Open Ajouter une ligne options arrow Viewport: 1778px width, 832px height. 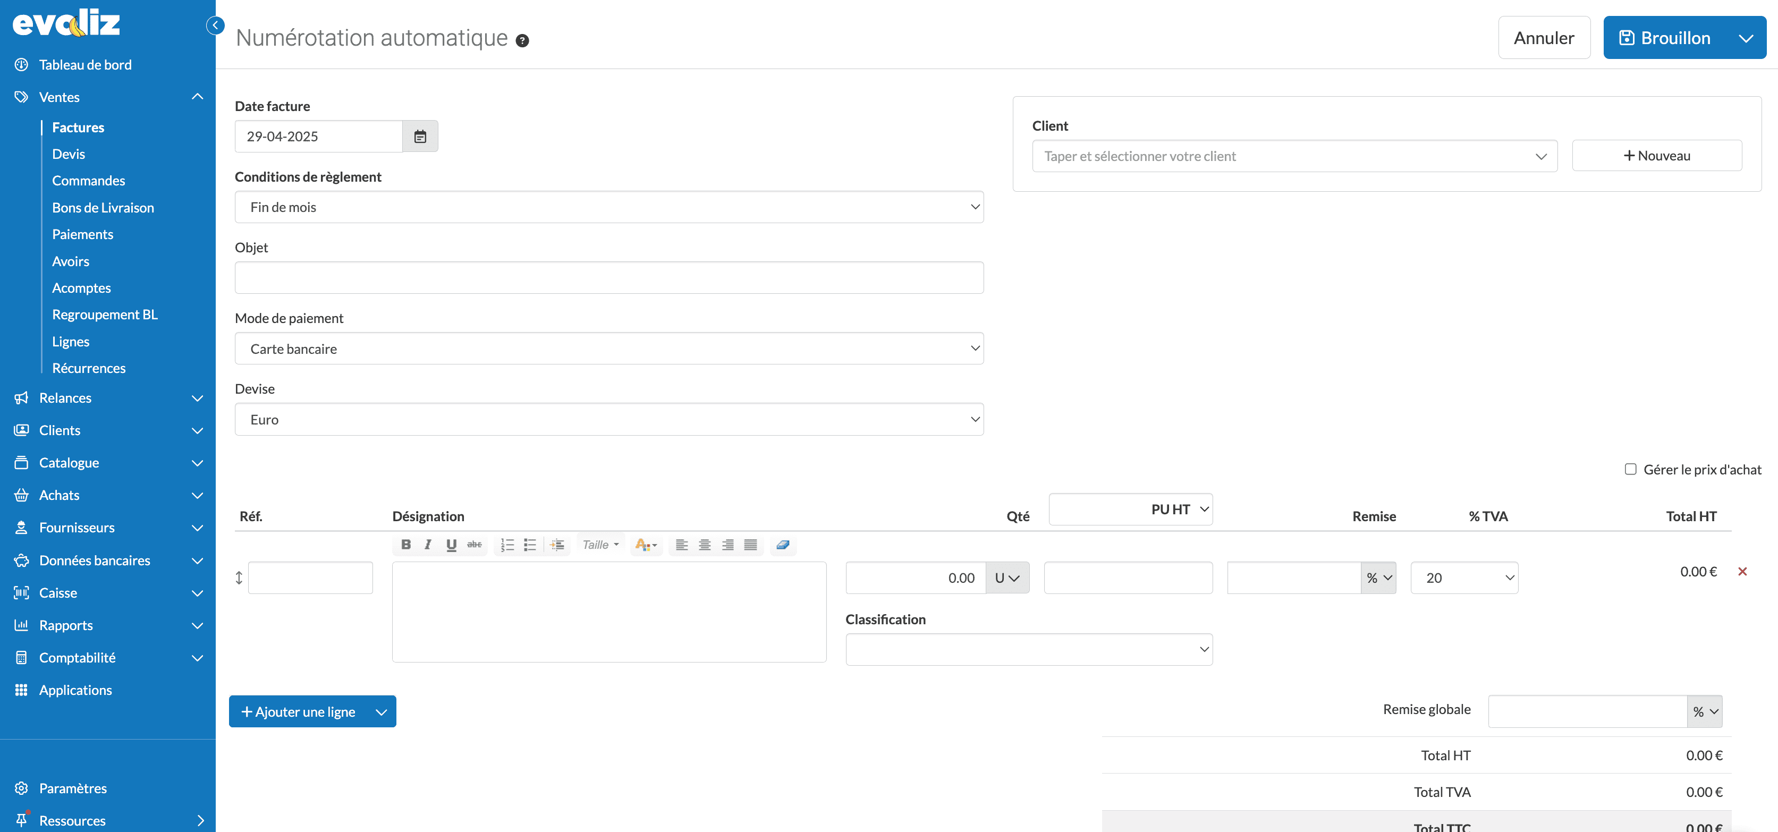(381, 711)
